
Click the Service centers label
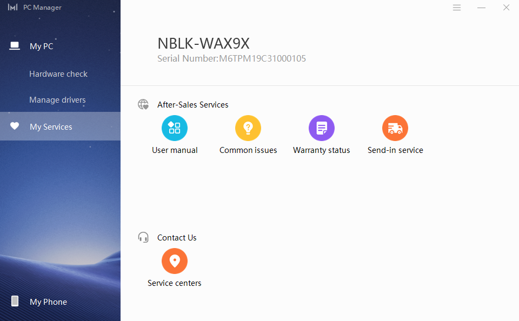(x=175, y=283)
